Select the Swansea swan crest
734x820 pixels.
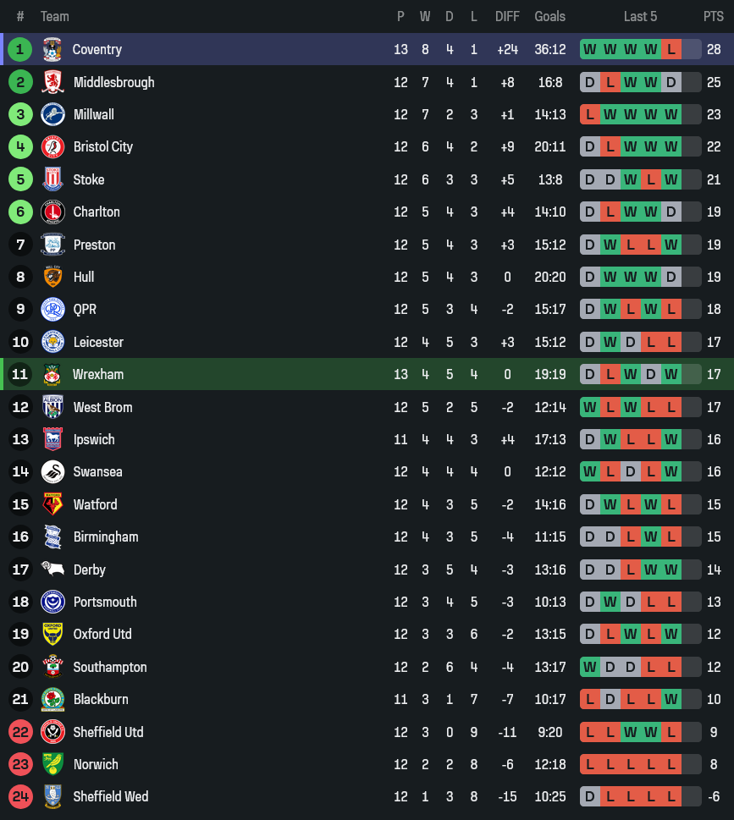pos(52,471)
